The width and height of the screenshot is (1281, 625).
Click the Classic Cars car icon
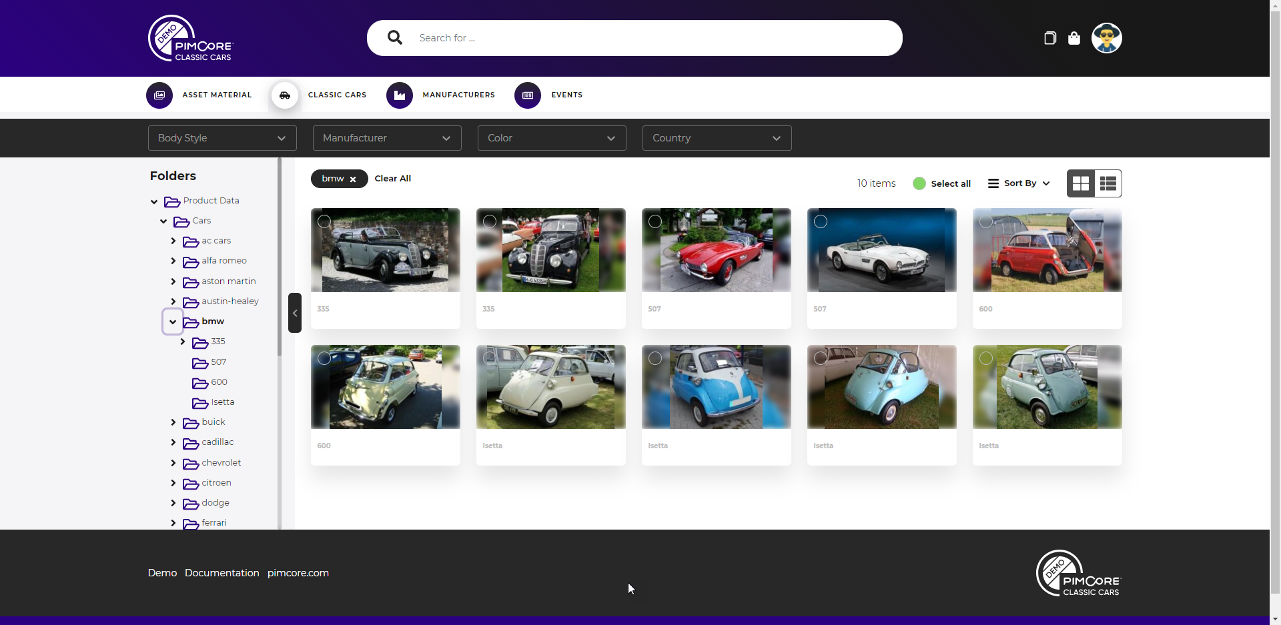pos(285,95)
